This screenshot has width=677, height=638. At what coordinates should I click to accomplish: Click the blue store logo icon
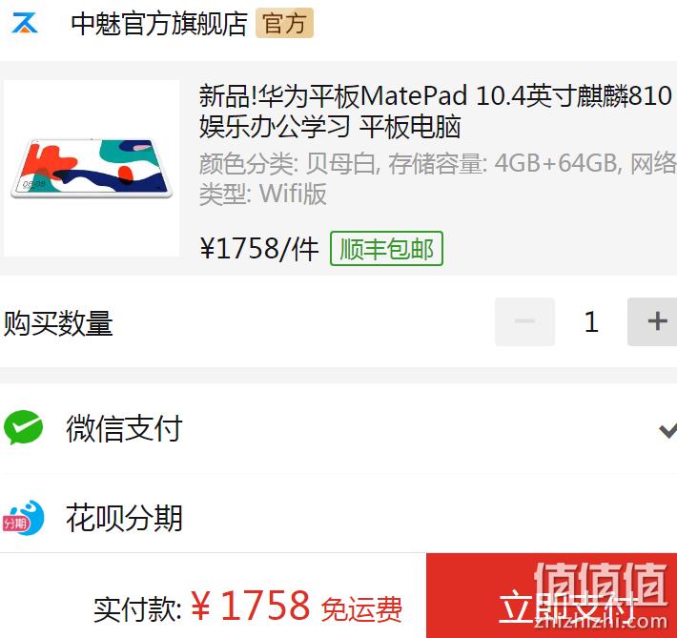(25, 23)
